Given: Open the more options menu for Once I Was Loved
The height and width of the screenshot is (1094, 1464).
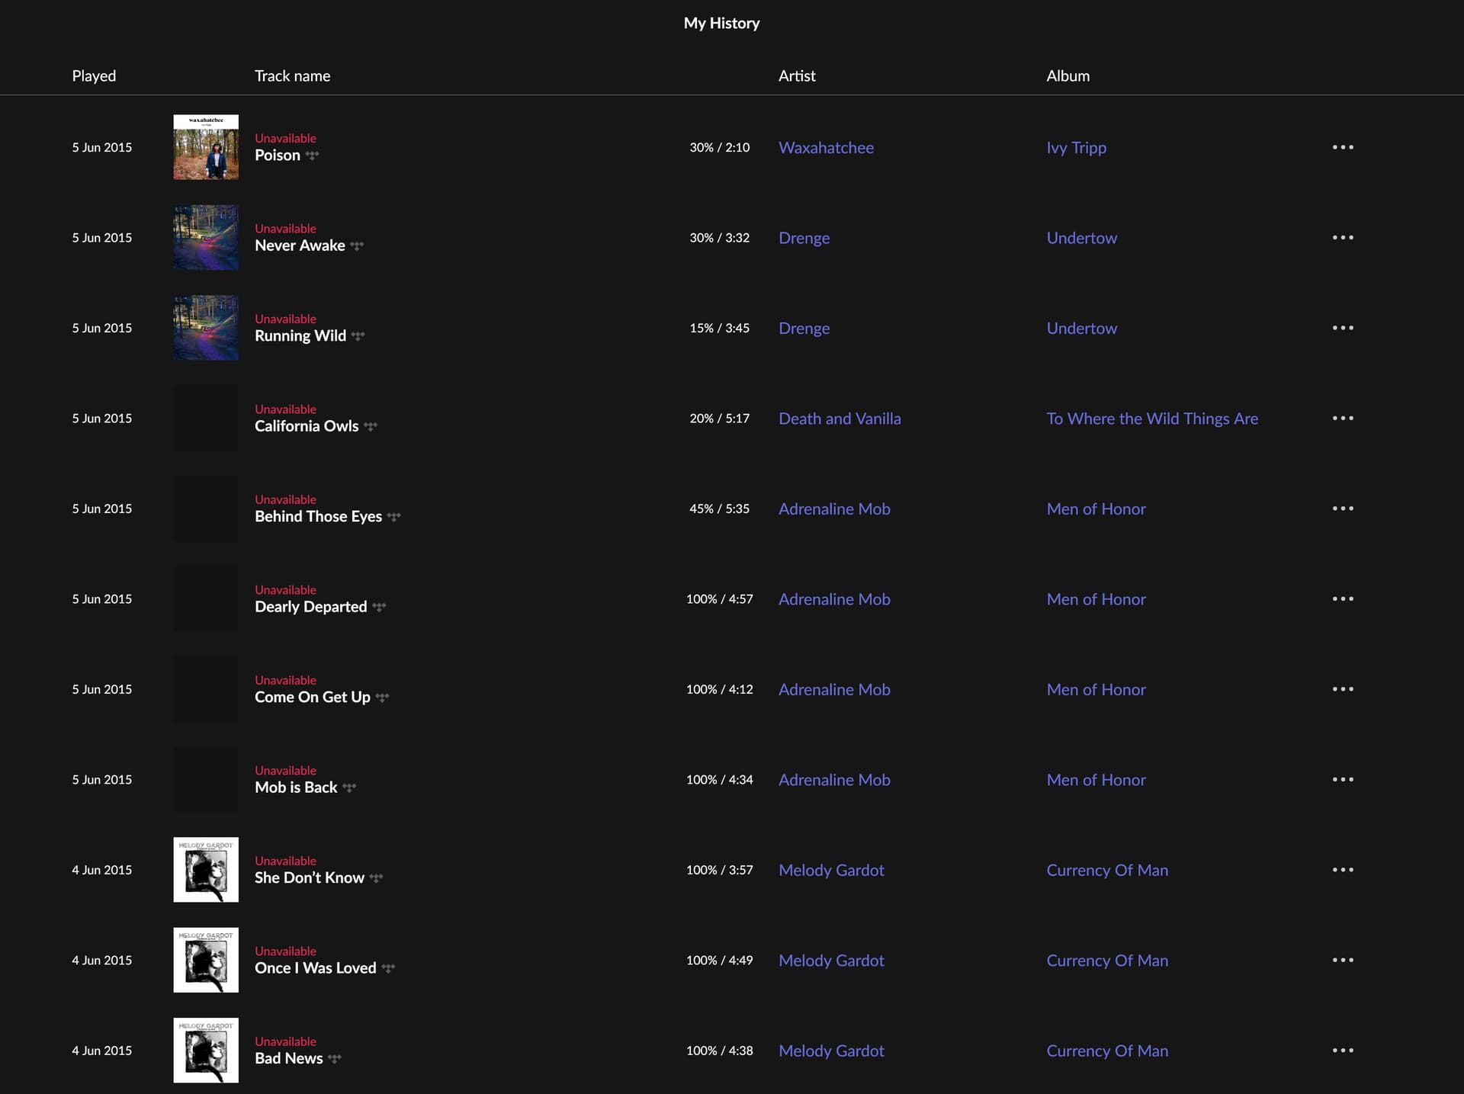Looking at the screenshot, I should tap(1343, 960).
